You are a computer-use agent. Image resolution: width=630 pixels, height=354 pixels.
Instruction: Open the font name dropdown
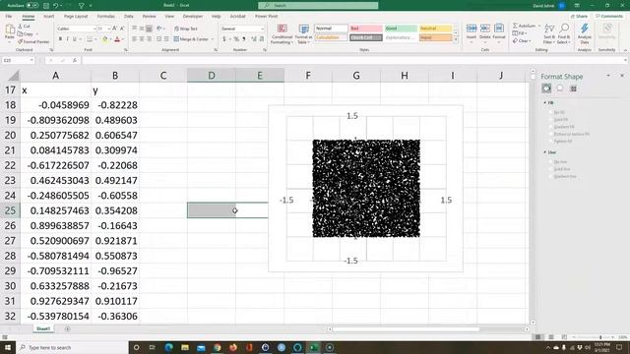pyautogui.click(x=94, y=29)
